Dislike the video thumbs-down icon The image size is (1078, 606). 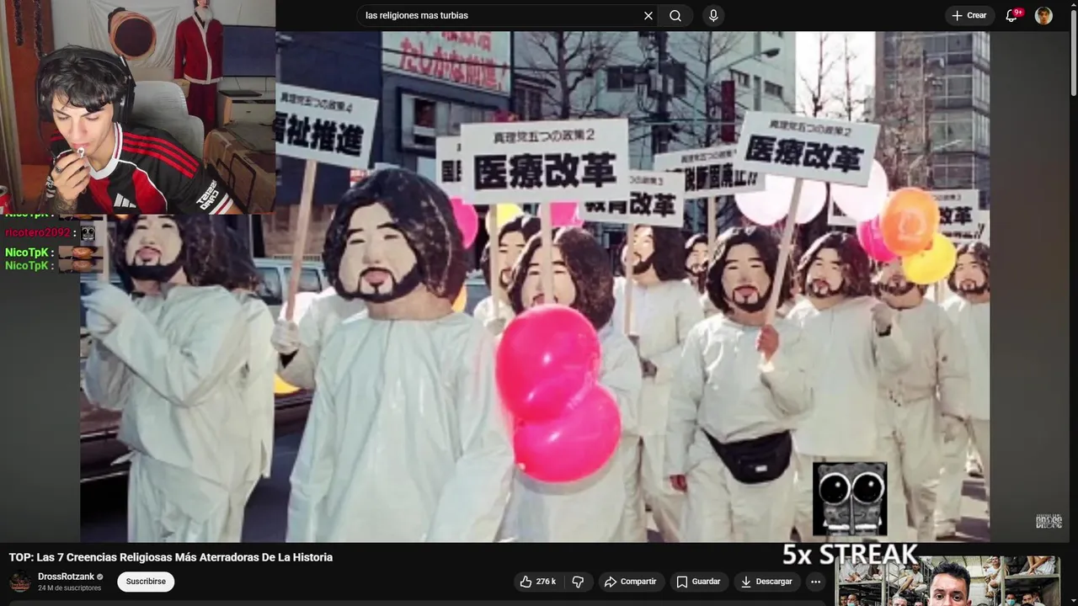[x=578, y=582]
